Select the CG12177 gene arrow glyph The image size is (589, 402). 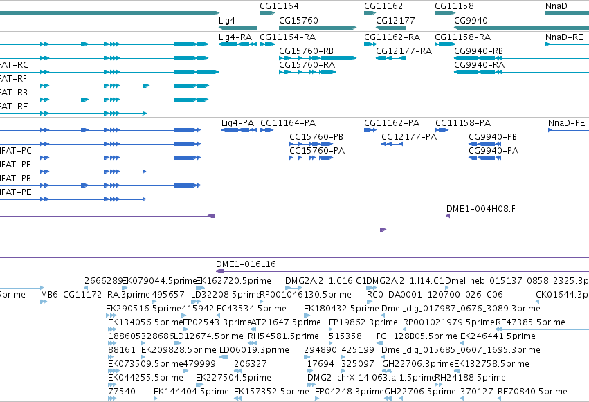coord(390,28)
